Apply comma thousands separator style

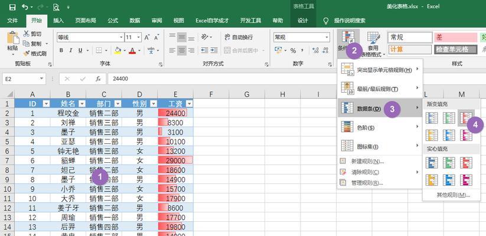tap(302, 51)
